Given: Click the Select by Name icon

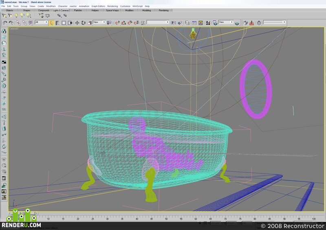Looking at the screenshot, I should 57,23.
